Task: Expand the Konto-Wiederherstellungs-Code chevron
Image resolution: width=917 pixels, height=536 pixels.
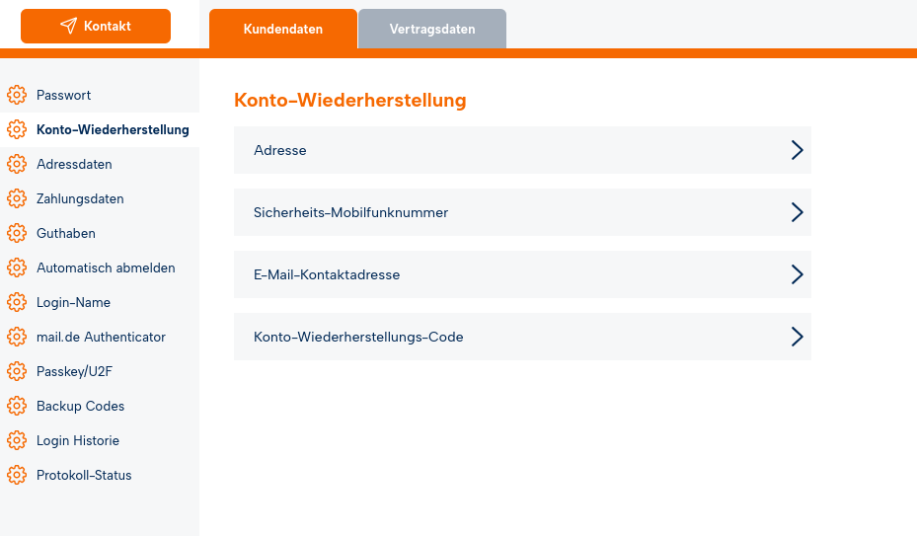Action: click(x=797, y=337)
